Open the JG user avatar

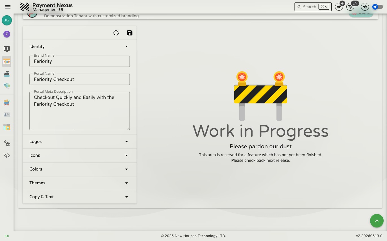(7, 20)
